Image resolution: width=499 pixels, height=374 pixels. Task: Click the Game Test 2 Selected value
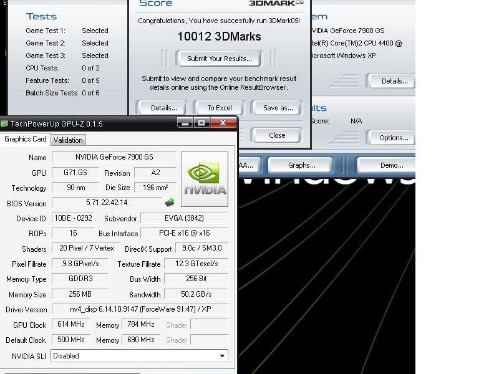[95, 43]
